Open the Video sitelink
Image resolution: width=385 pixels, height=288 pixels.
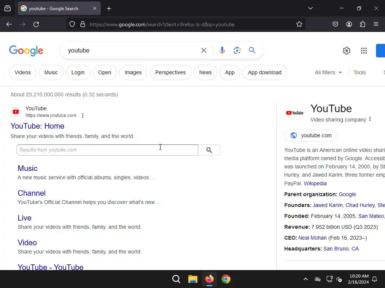coord(27,243)
